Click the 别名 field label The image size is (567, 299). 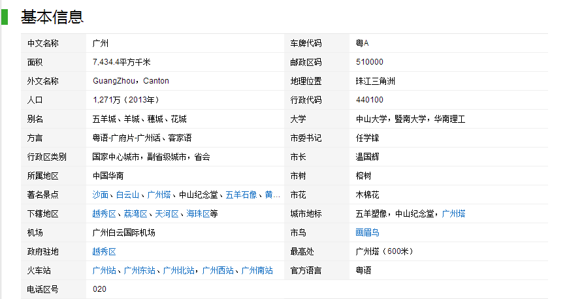point(35,119)
